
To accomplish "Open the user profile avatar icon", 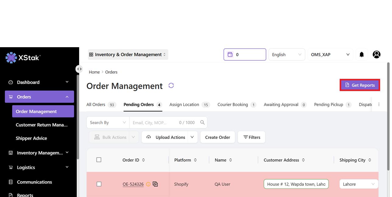I will [x=376, y=55].
